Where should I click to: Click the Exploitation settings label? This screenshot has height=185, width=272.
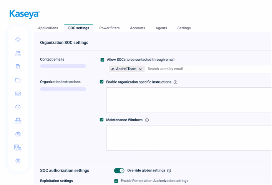click(56, 181)
